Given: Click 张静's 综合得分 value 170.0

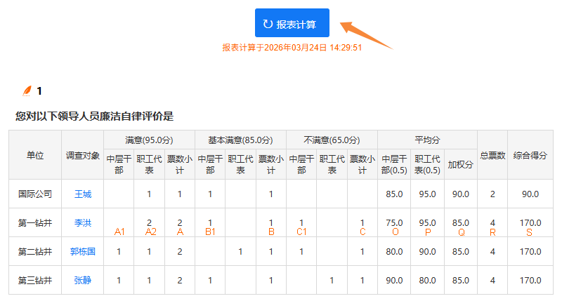Looking at the screenshot, I should [x=530, y=280].
